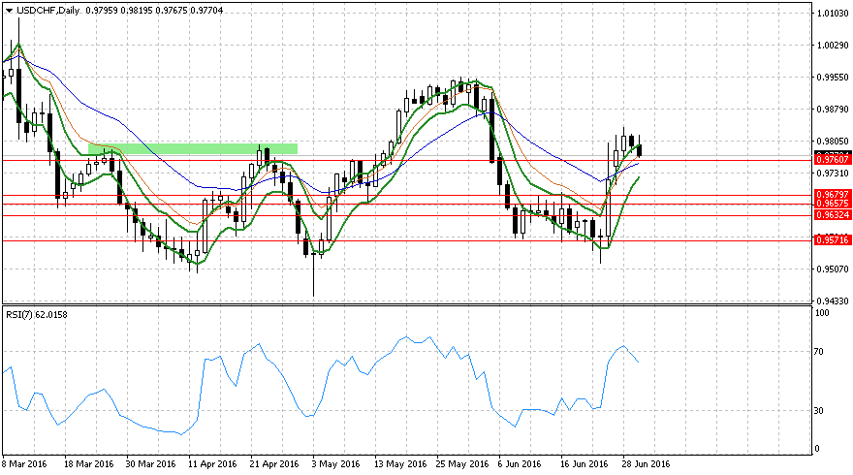
Task: Click the red 0.96575 level label
Action: pos(833,204)
